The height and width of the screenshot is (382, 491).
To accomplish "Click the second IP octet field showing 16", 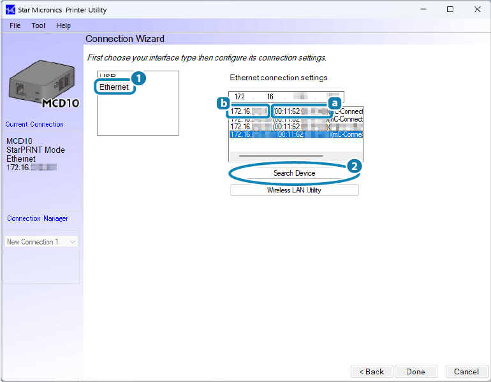I will [270, 97].
